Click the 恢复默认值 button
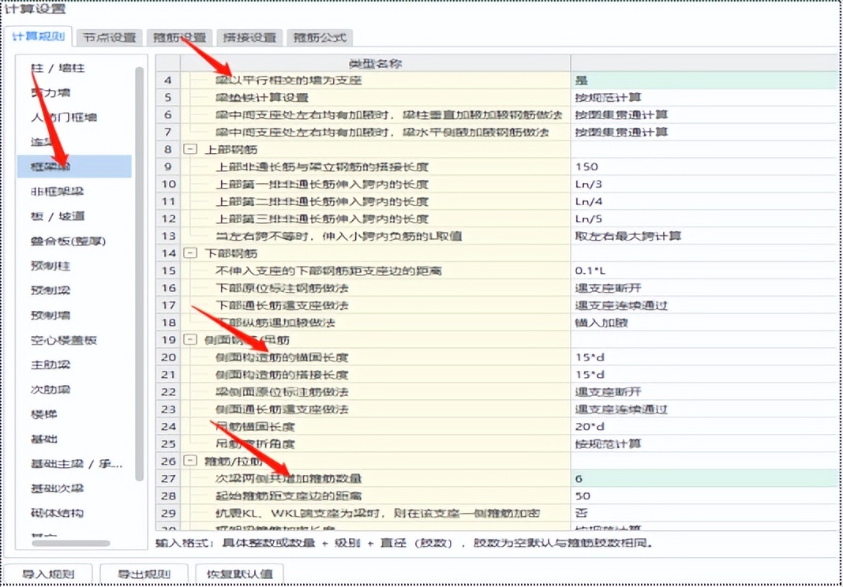The height and width of the screenshot is (587, 843). [x=239, y=574]
